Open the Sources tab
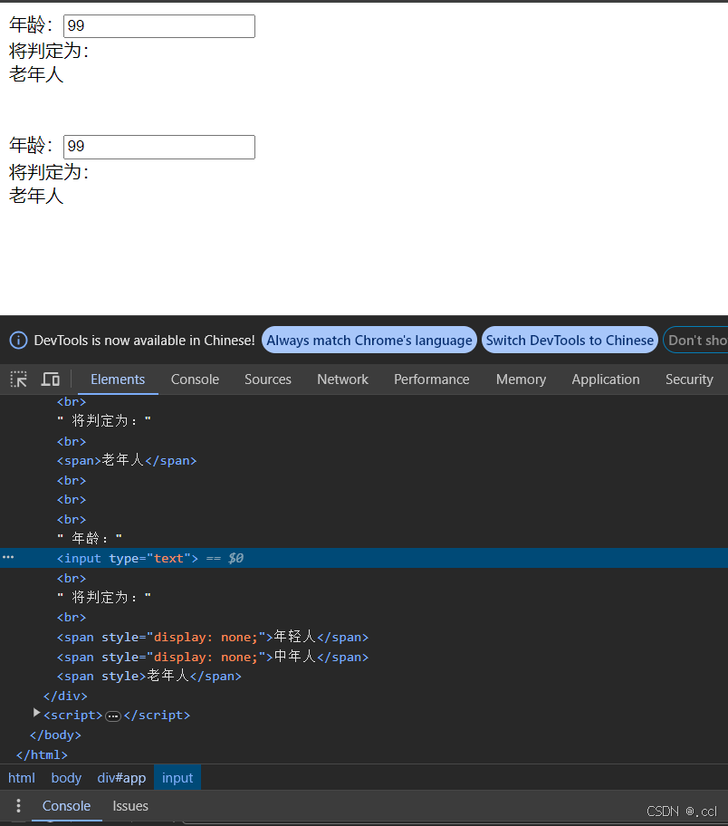 [268, 379]
